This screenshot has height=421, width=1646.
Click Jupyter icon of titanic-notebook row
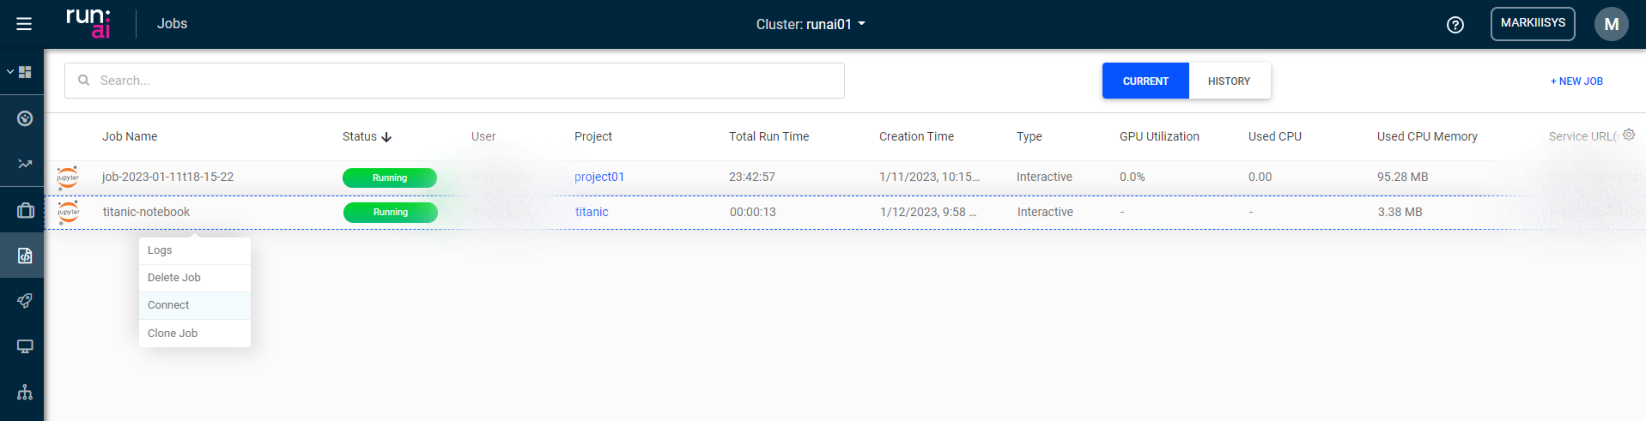click(68, 212)
